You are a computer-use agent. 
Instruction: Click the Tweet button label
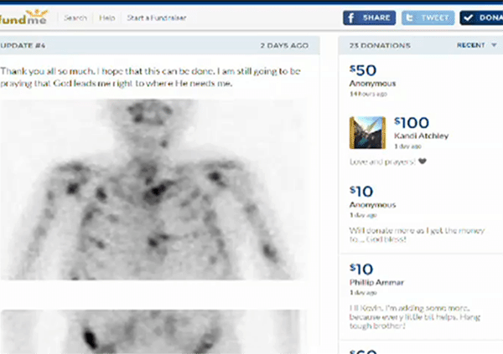(x=436, y=18)
